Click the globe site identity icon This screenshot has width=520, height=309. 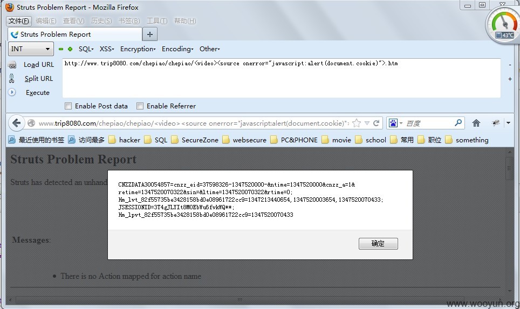tap(31, 123)
